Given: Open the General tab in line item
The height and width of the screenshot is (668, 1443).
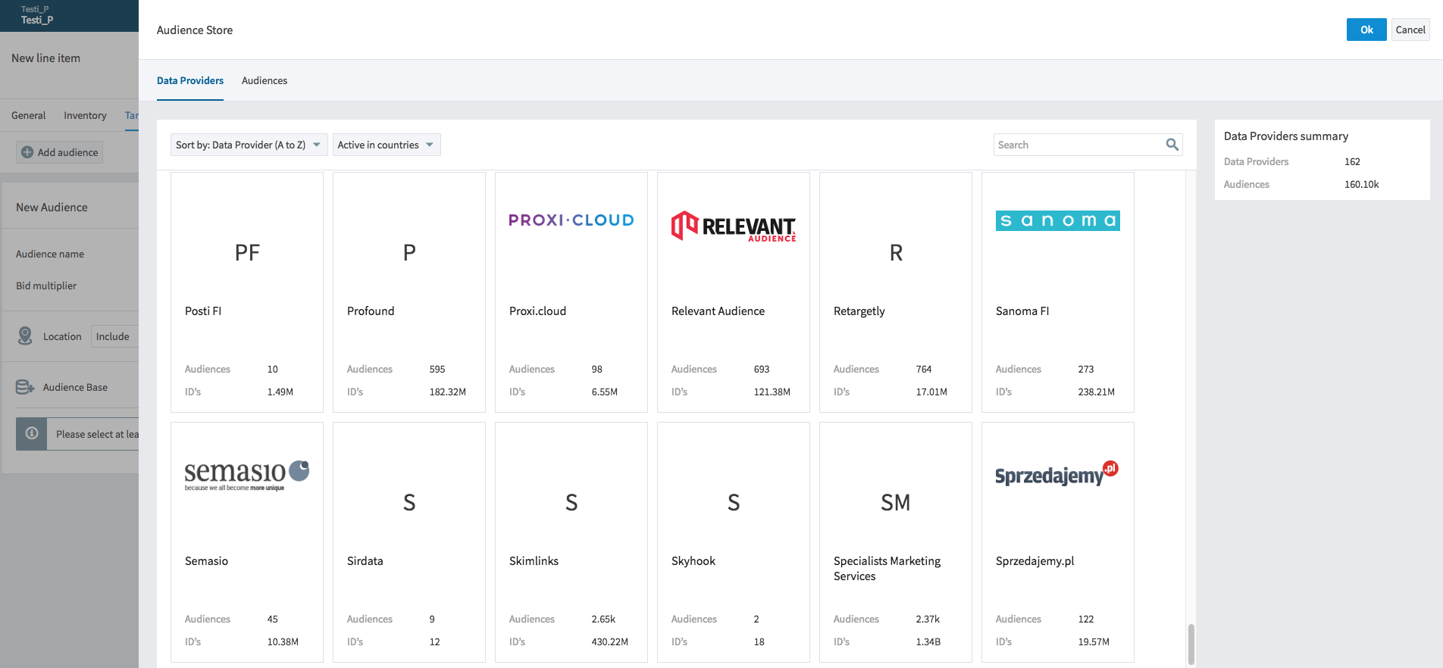Looking at the screenshot, I should [29, 115].
